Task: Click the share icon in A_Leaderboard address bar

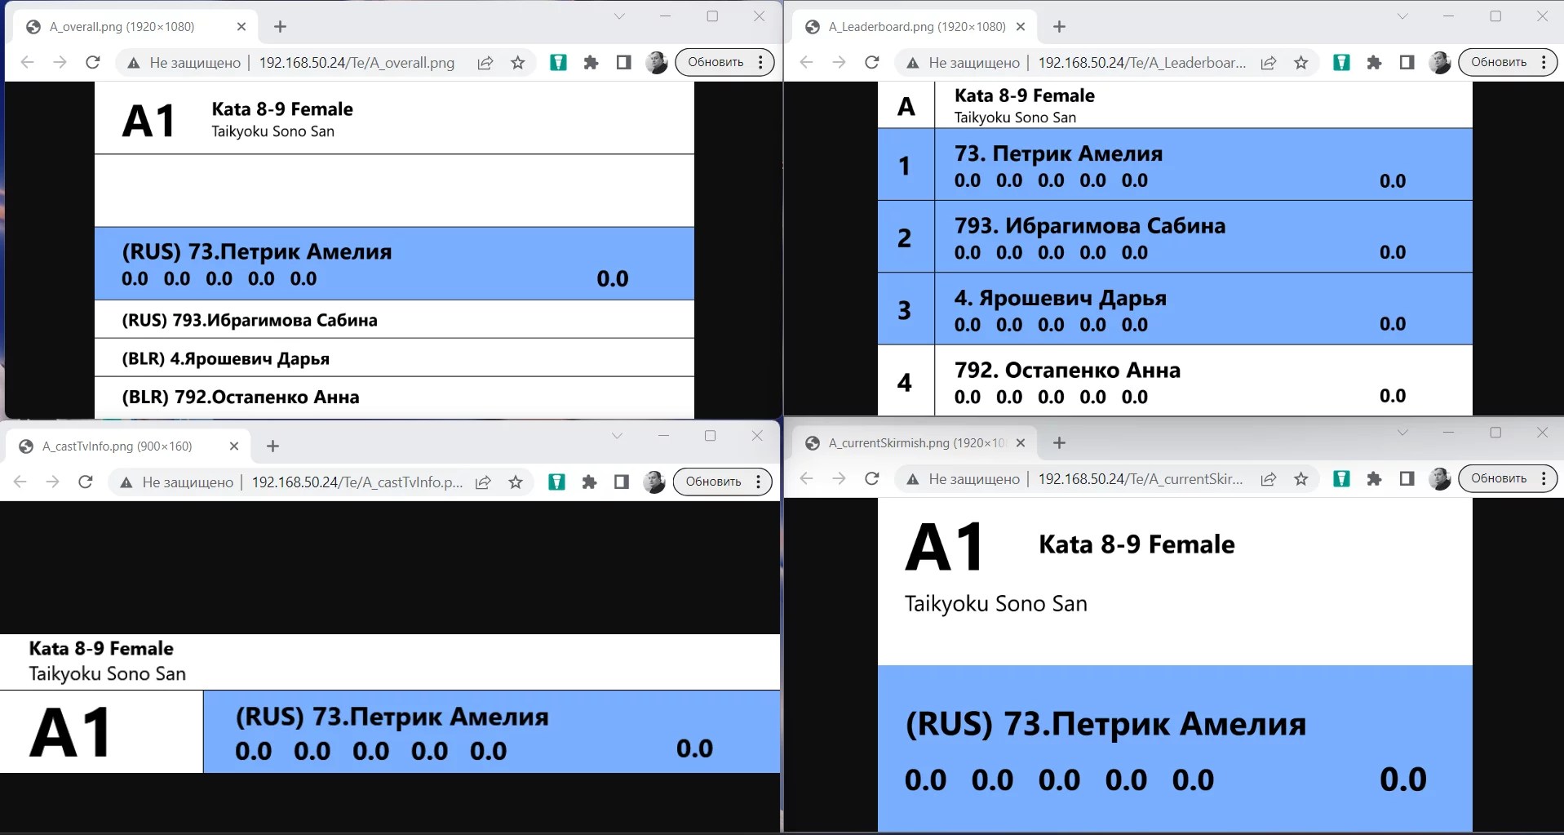Action: click(1269, 63)
